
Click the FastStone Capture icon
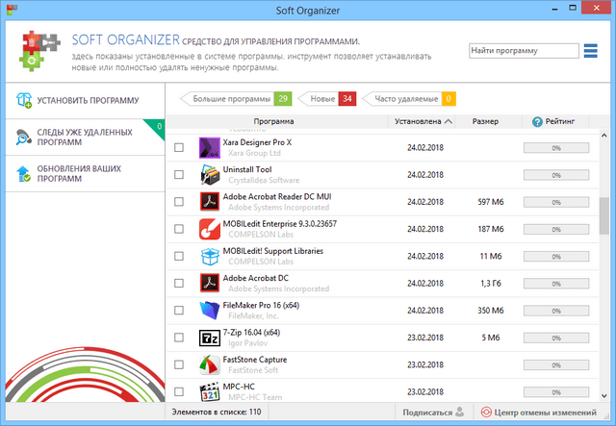[210, 365]
